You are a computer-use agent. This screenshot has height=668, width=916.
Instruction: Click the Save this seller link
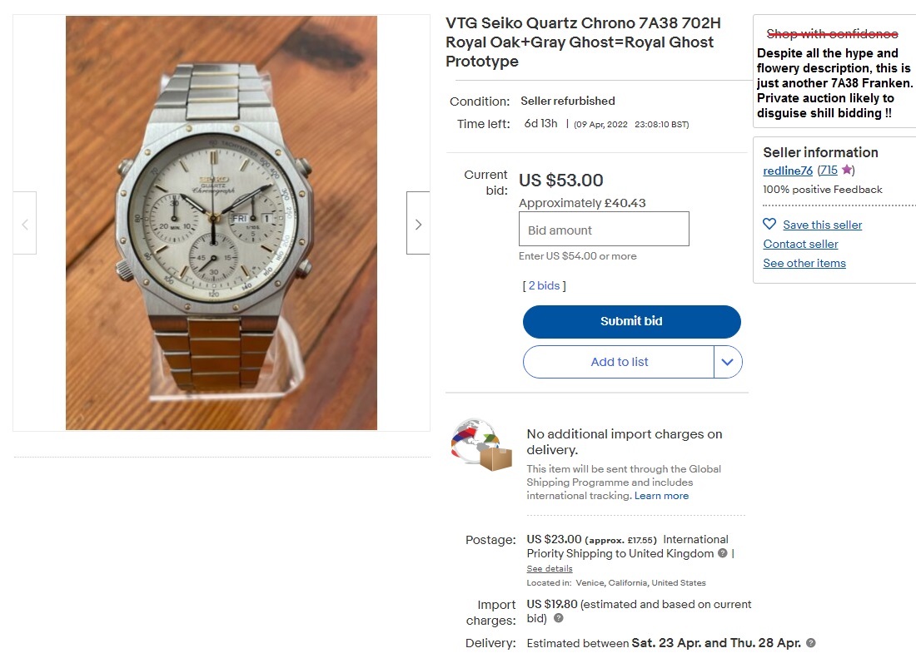point(822,224)
